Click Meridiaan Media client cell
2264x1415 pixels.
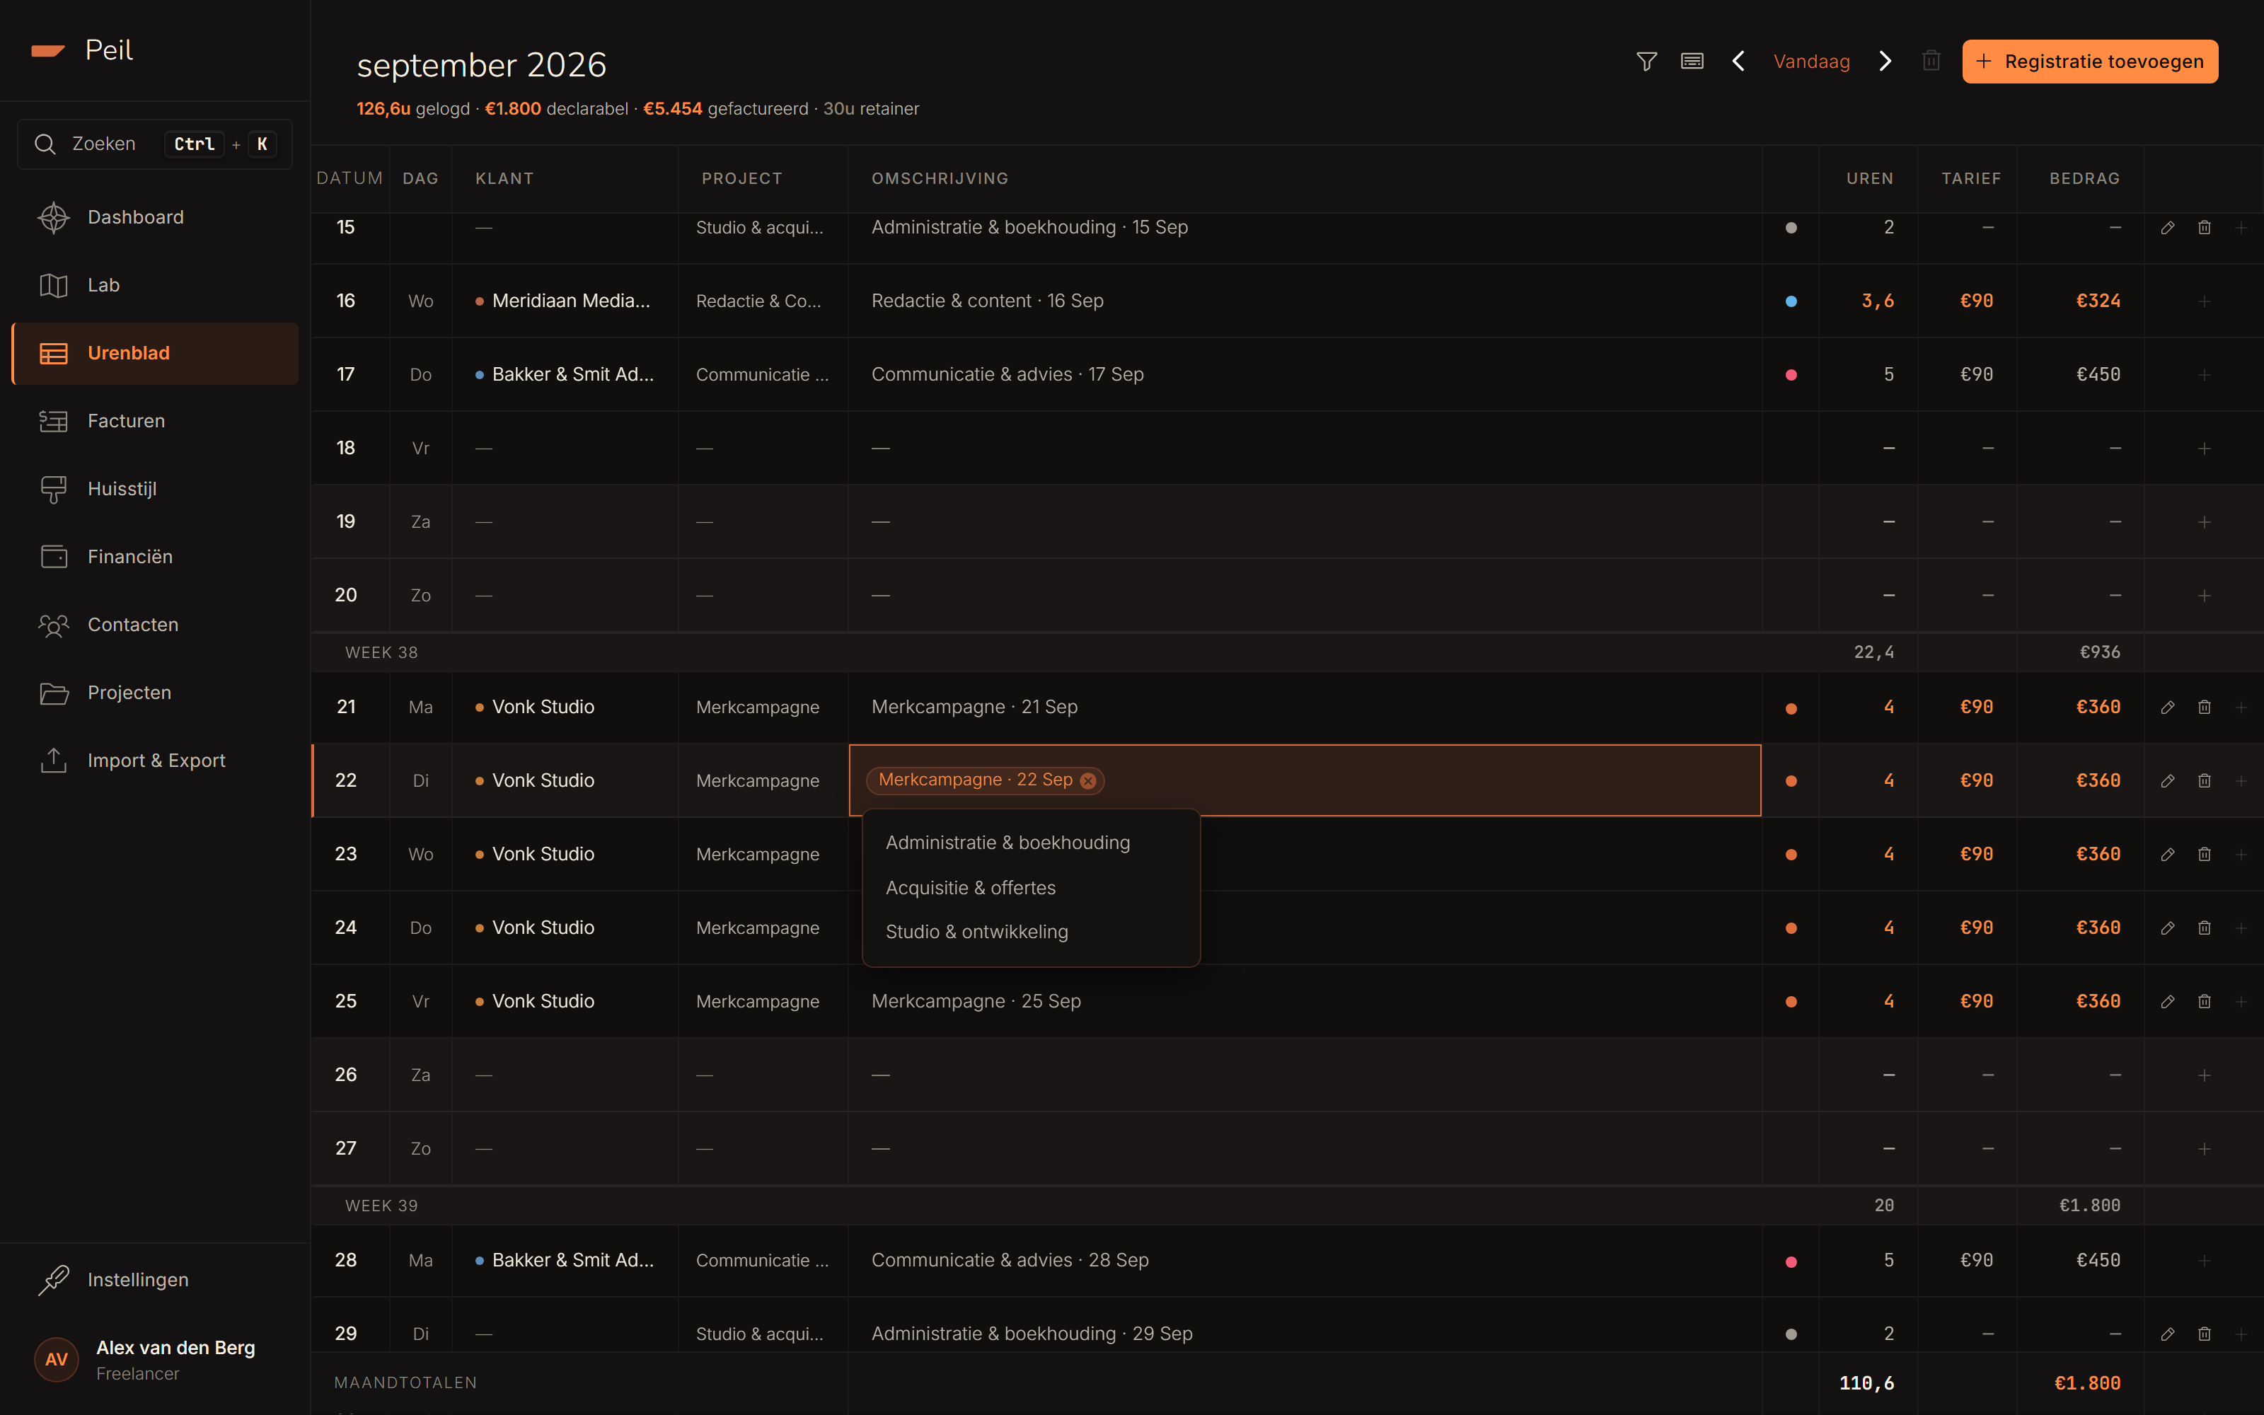tap(565, 301)
